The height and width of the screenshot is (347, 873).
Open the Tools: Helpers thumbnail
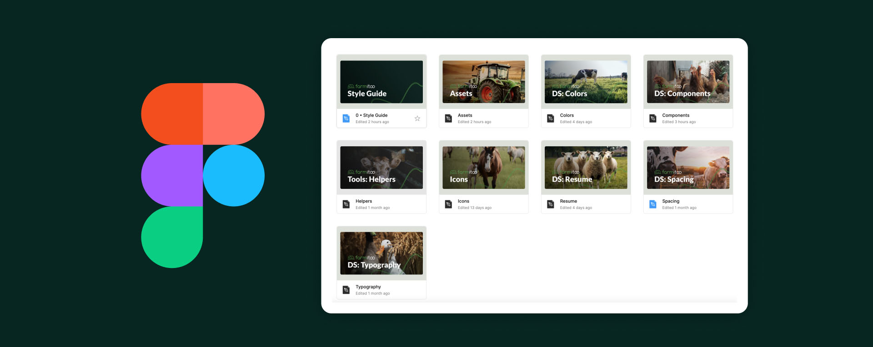[381, 168]
